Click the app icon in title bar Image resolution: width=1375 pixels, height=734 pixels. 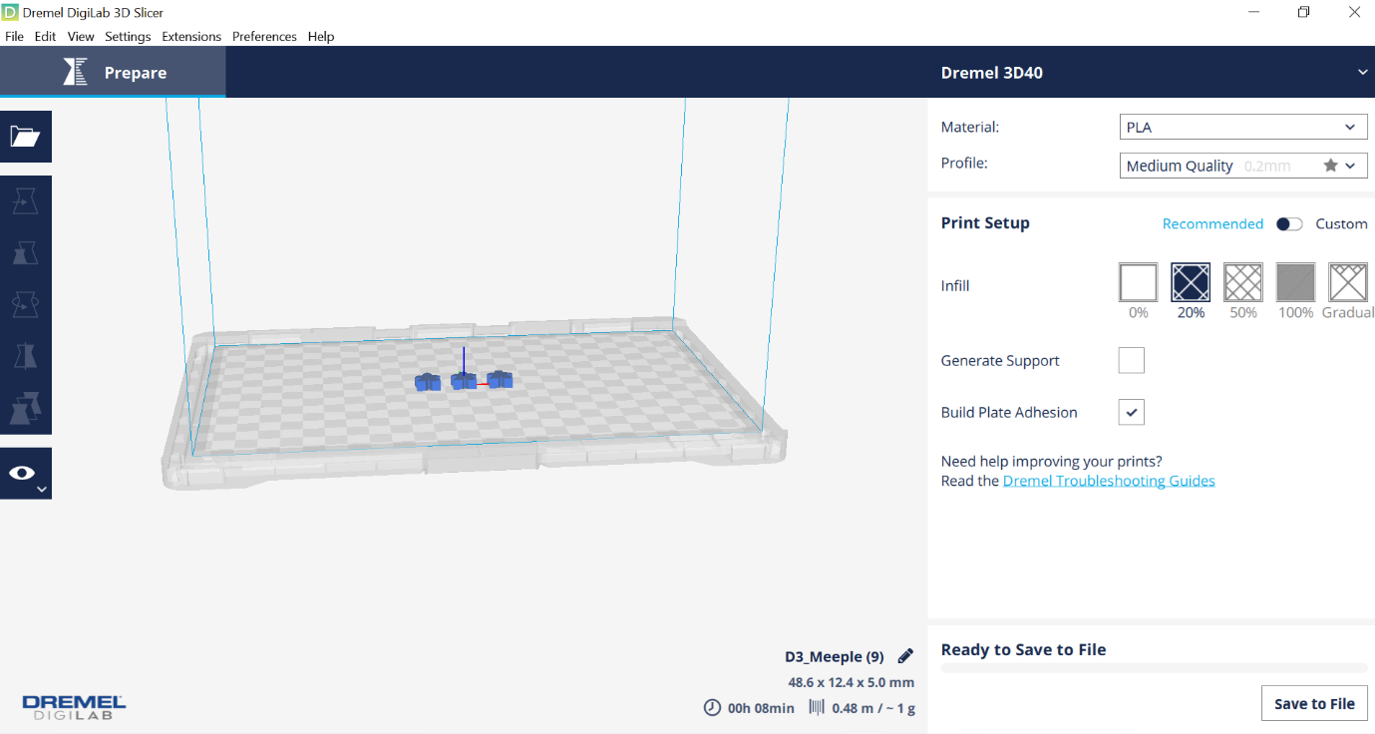(x=10, y=13)
